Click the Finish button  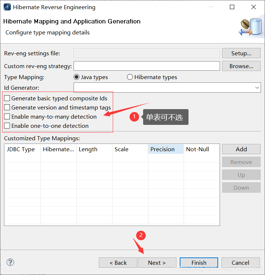199,263
